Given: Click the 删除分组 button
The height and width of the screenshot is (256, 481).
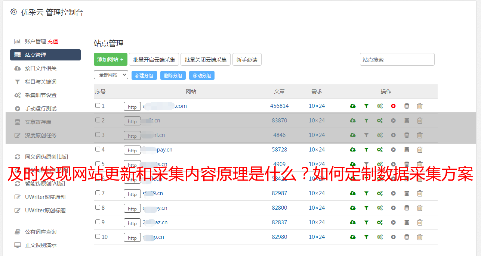Looking at the screenshot, I should (x=173, y=75).
